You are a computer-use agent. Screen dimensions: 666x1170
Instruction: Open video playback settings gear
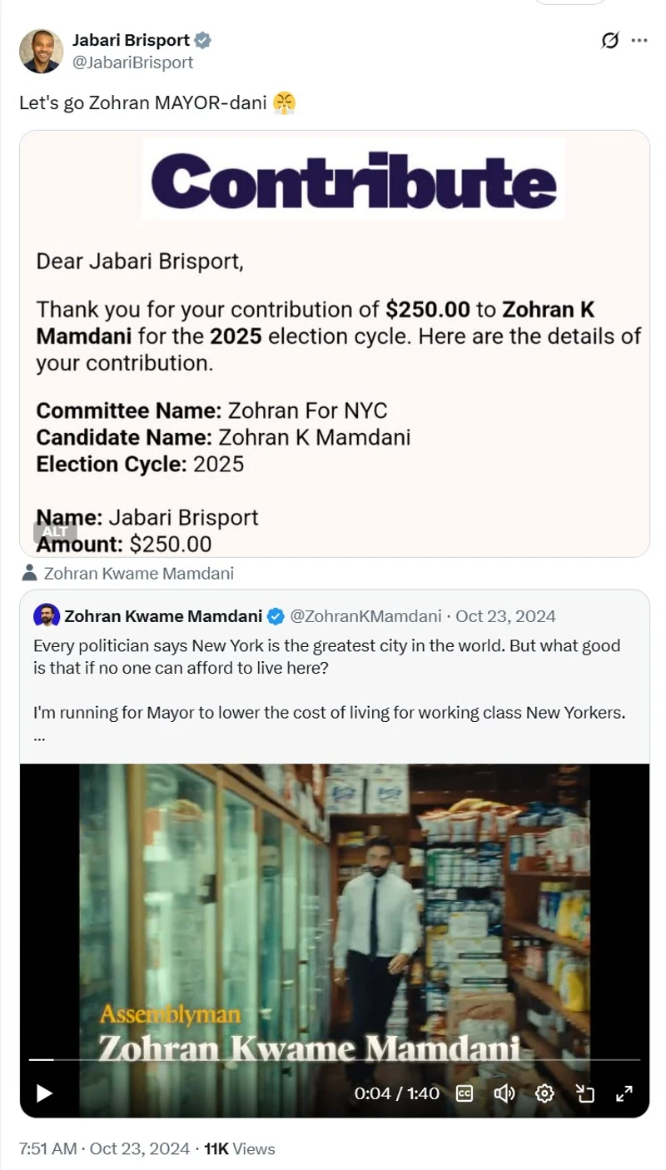coord(544,1093)
